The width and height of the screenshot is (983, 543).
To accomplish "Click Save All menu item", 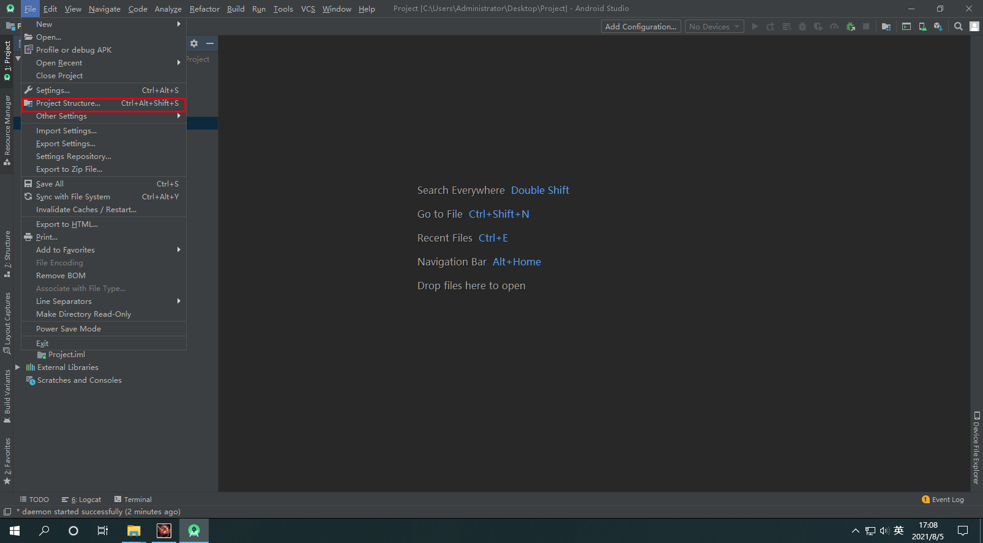I will pyautogui.click(x=103, y=184).
